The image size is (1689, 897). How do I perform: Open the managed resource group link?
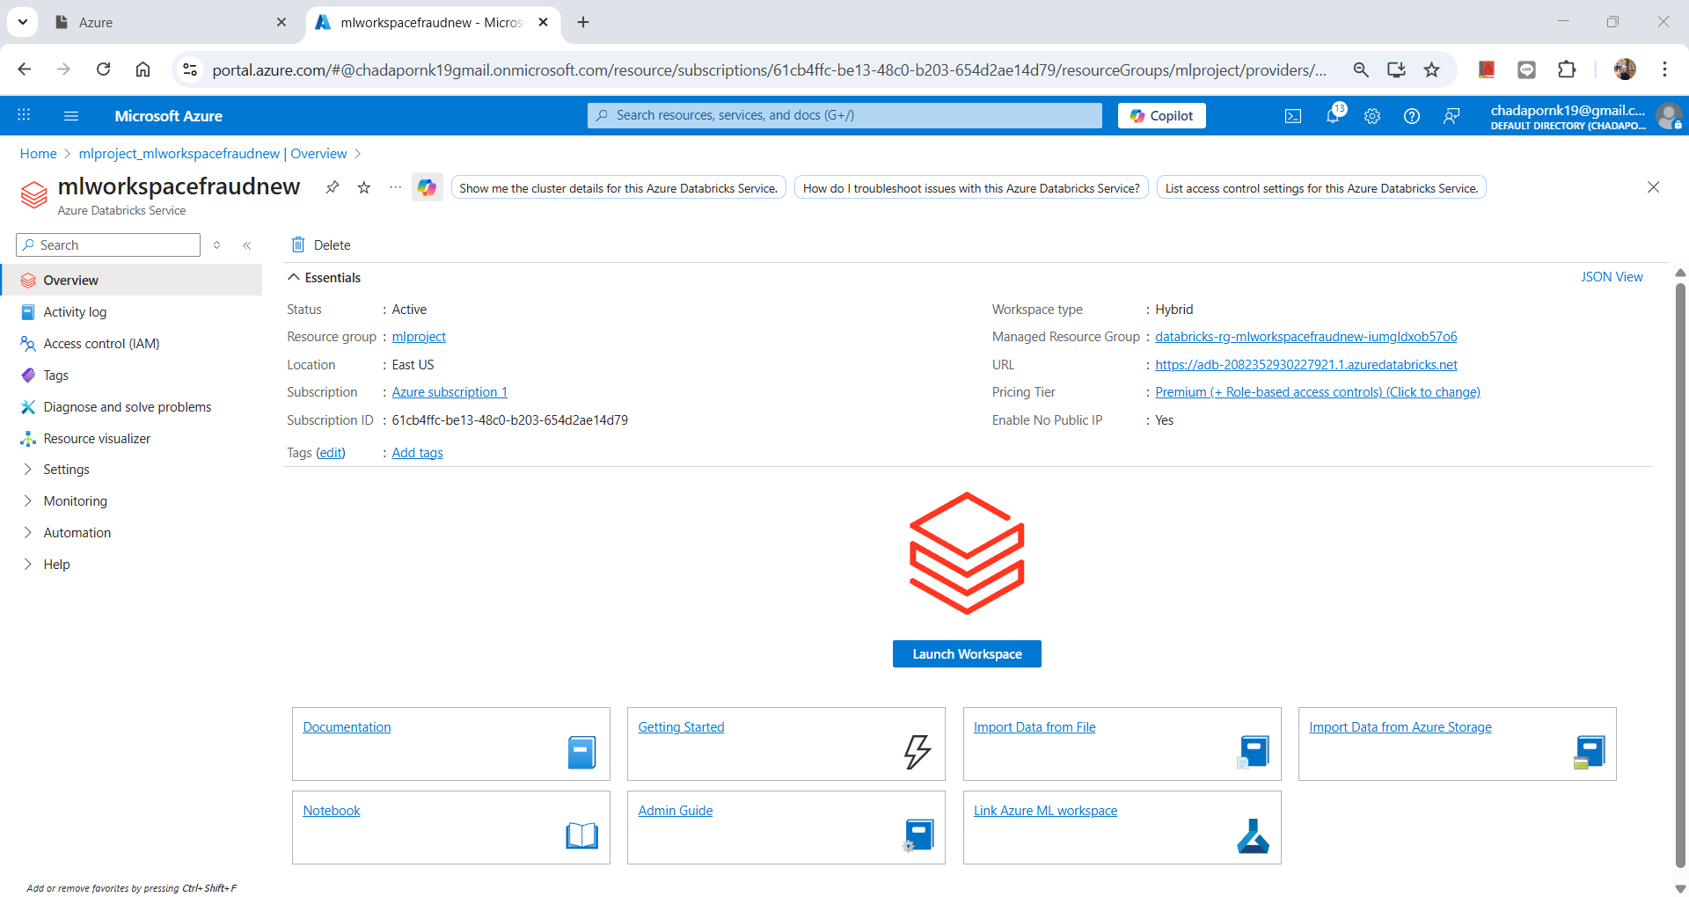[x=1306, y=337]
